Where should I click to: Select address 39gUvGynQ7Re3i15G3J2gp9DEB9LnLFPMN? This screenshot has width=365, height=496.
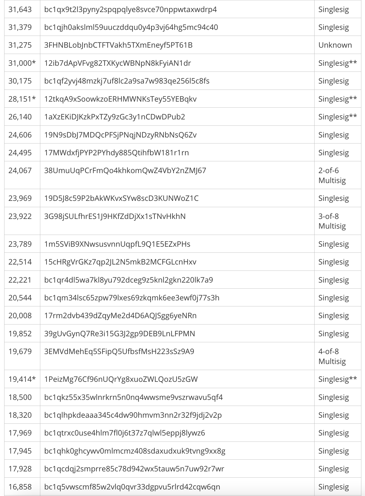pos(119,334)
